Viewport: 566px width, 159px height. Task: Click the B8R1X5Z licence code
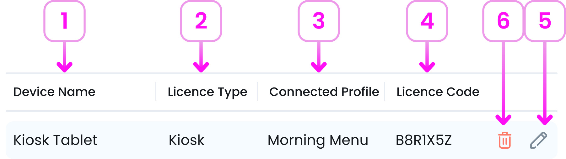click(423, 140)
